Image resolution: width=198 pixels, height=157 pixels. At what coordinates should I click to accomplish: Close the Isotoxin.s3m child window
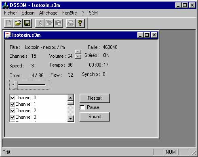(154, 35)
